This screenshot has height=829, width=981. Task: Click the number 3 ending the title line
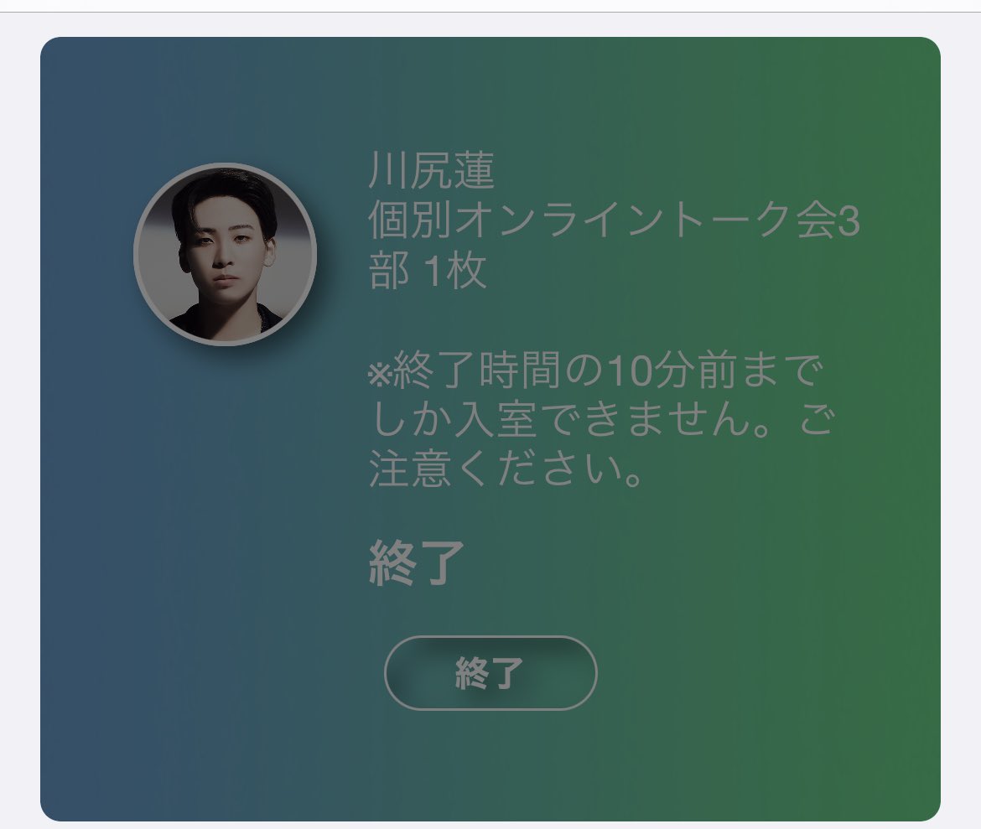(x=849, y=222)
